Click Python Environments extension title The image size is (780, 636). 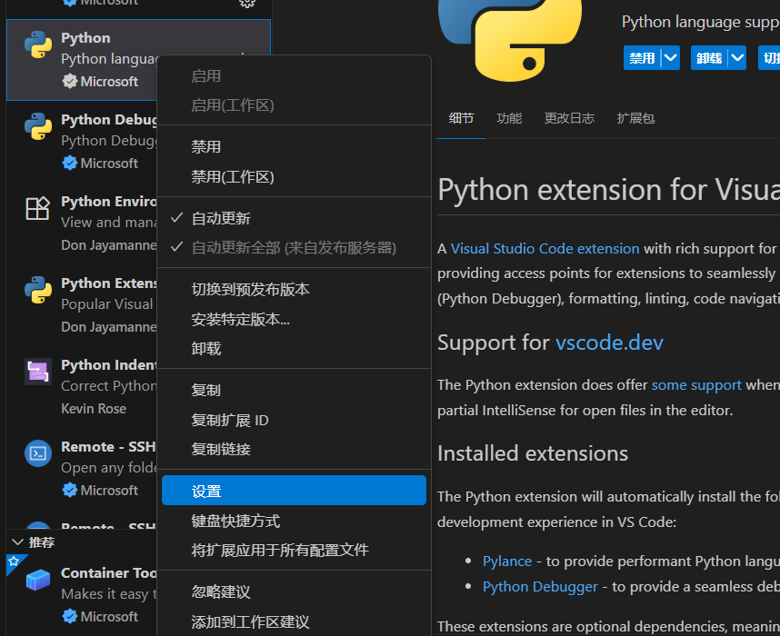tap(108, 202)
